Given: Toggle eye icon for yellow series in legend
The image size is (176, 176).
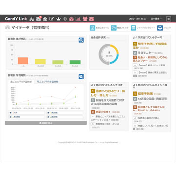Looking at the screenshot, I should (x=49, y=113).
